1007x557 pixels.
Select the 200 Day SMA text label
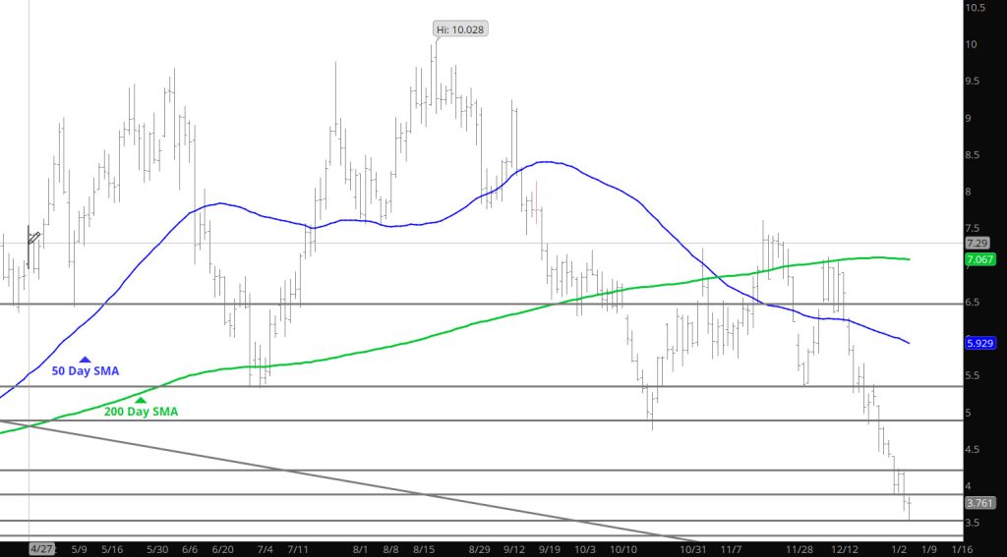(141, 413)
